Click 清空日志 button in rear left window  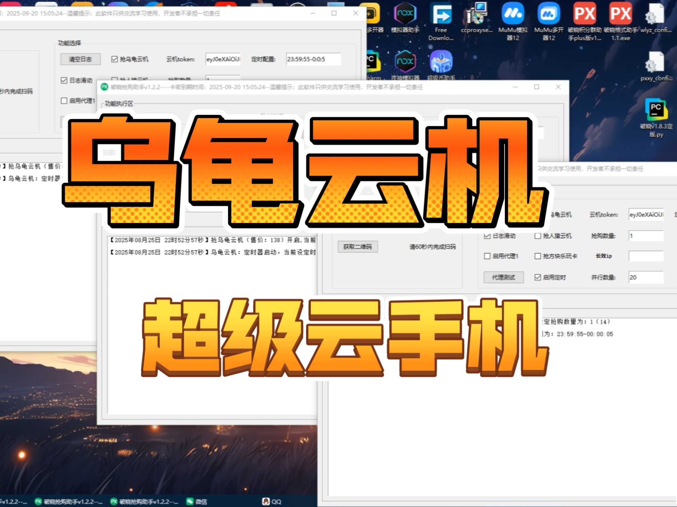pos(80,59)
